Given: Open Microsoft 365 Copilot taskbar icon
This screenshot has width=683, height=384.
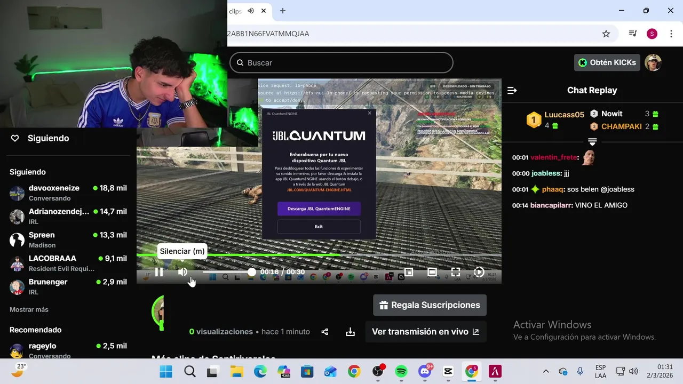Looking at the screenshot, I should click(283, 371).
